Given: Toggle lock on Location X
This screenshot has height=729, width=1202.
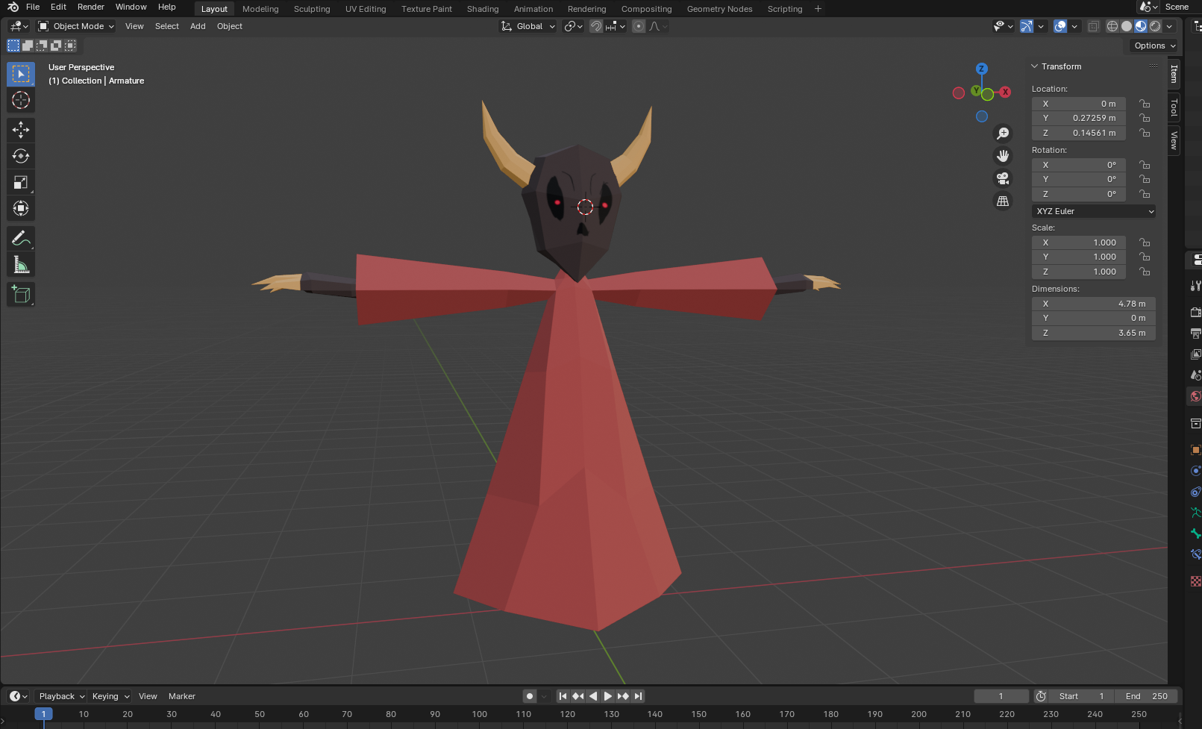Looking at the screenshot, I should tap(1145, 104).
